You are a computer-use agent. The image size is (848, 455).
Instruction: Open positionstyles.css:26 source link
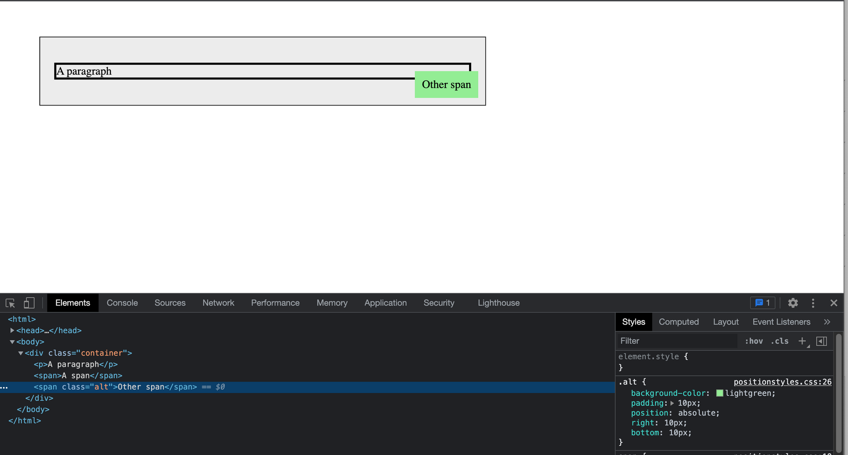point(783,382)
